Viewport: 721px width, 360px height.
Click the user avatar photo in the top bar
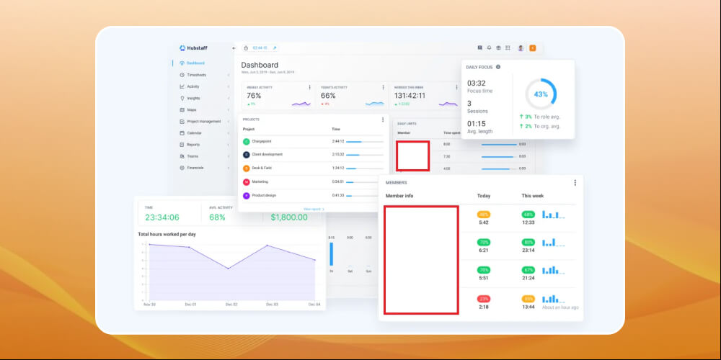(521, 48)
